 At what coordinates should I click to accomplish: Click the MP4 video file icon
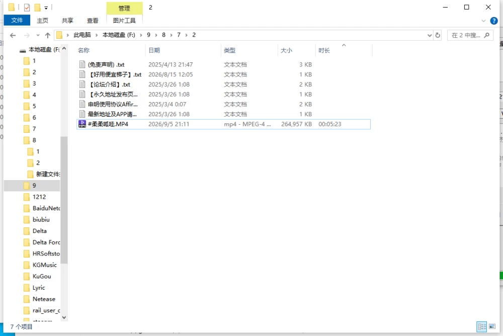(82, 124)
